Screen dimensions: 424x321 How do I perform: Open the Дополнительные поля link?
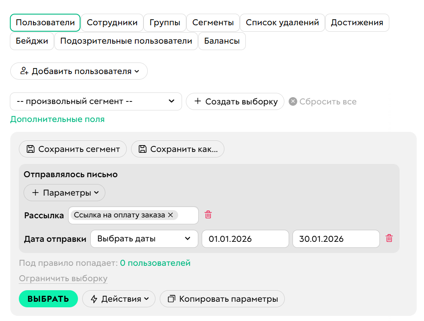57,119
